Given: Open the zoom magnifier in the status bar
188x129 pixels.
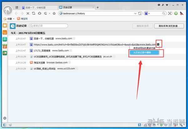Looking at the screenshot, I should [x=181, y=125].
